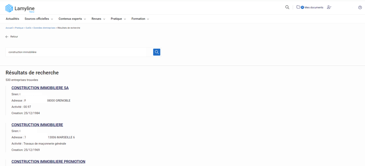
Task: Open the Mes documents folder icon
Action: [298, 7]
